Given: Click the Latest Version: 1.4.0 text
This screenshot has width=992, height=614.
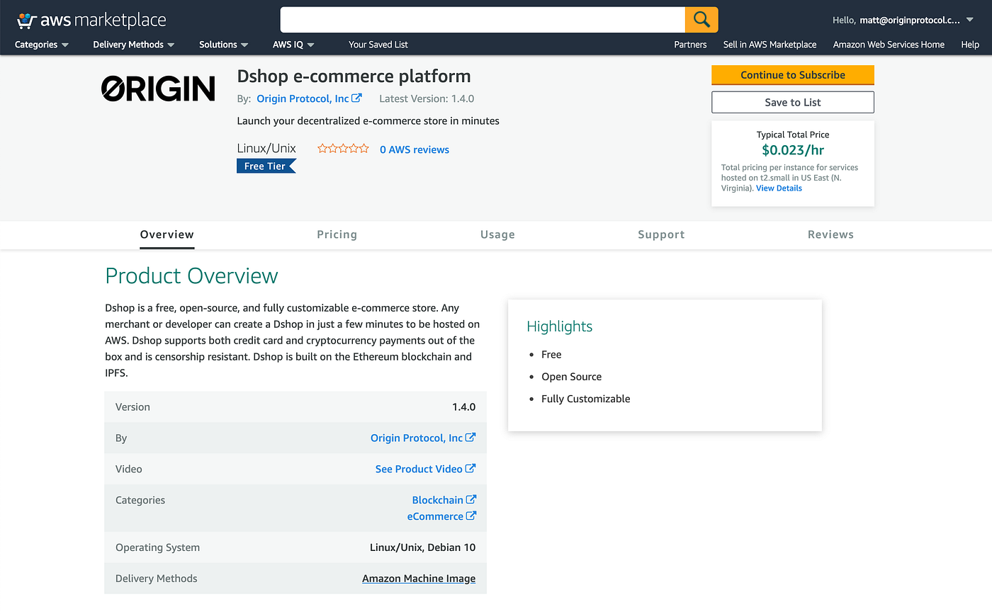Looking at the screenshot, I should click(427, 98).
